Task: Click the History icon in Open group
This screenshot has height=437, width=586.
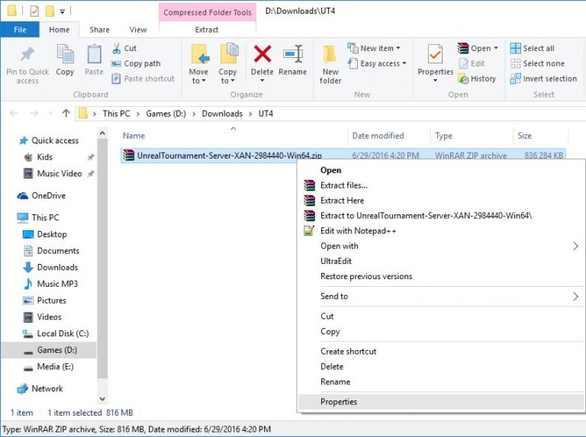Action: point(463,79)
